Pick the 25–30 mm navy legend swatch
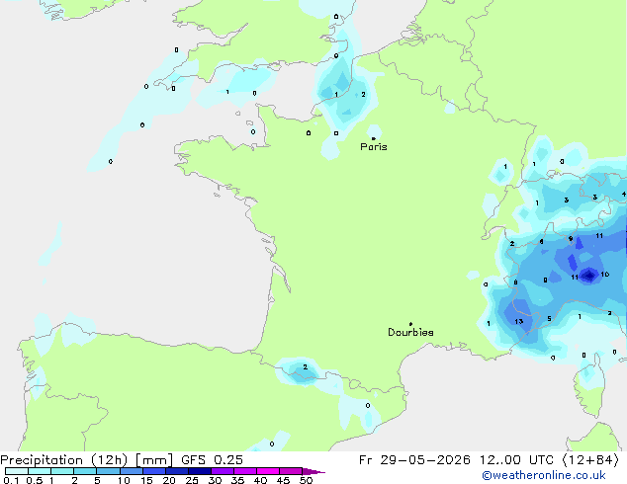This screenshot has height=484, width=627. 200,471
